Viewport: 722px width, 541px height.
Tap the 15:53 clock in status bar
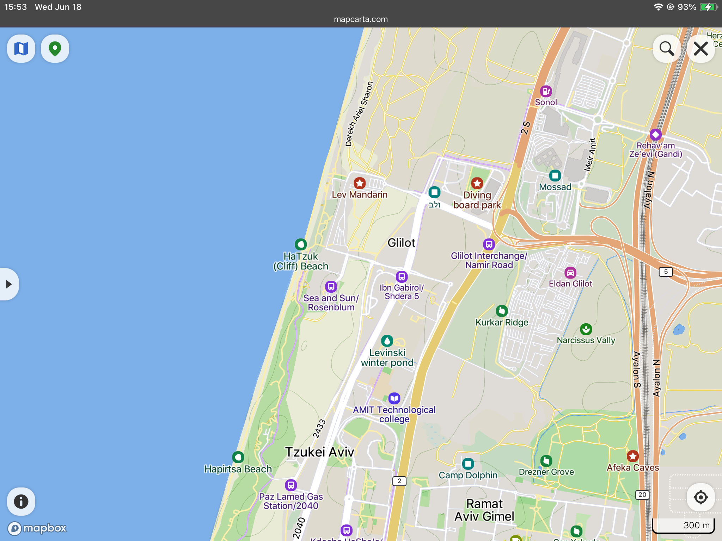coord(16,7)
